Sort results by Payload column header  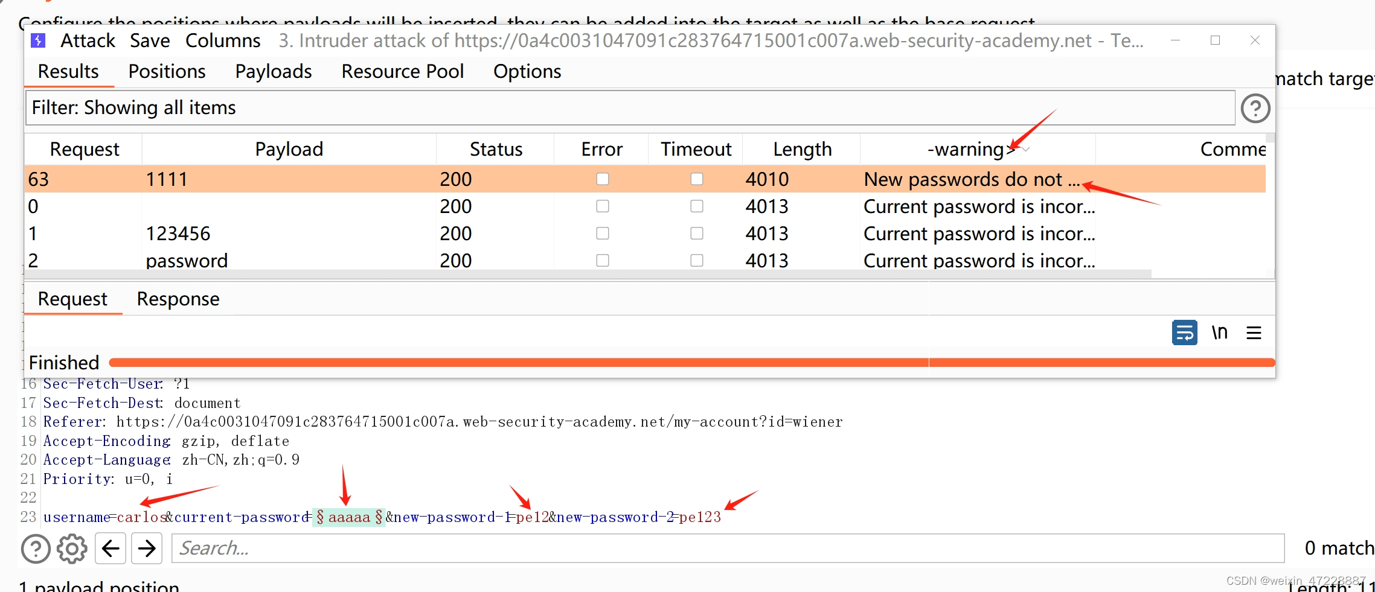tap(289, 149)
